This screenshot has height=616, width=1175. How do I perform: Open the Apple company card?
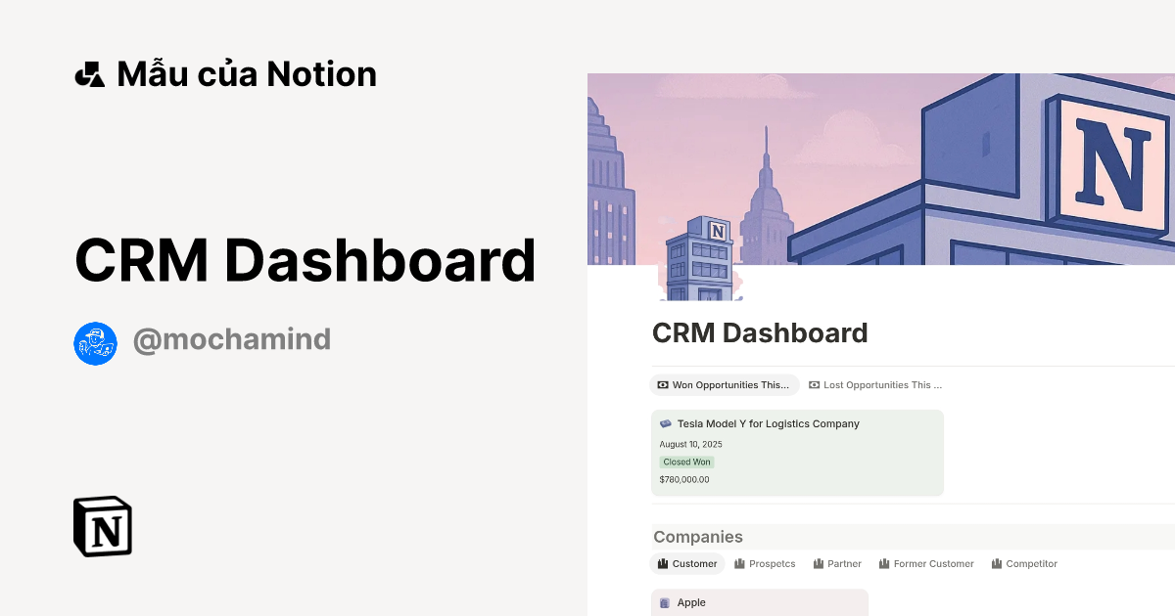(759, 602)
